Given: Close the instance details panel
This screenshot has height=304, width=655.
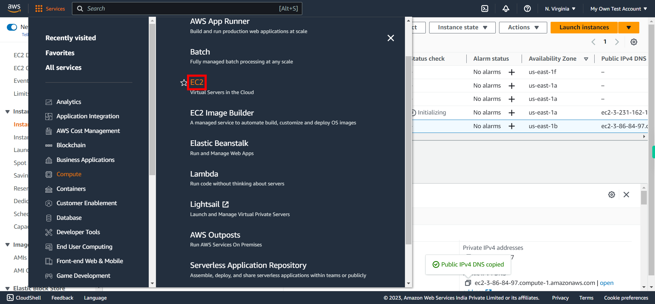Looking at the screenshot, I should pyautogui.click(x=626, y=195).
